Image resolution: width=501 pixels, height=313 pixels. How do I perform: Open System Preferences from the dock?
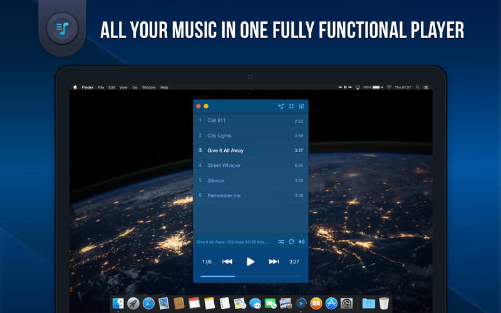tap(347, 303)
